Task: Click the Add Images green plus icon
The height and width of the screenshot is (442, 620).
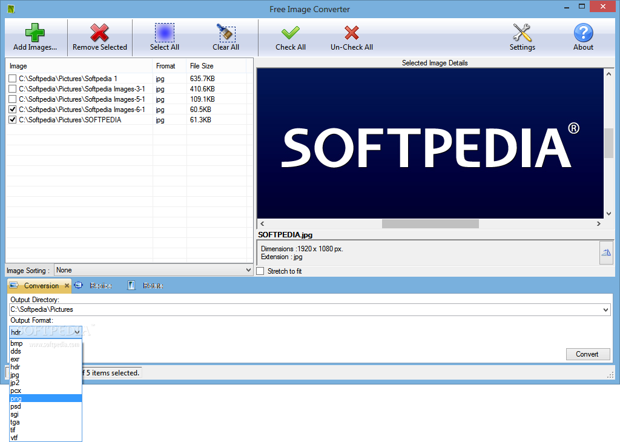Action: (x=35, y=33)
